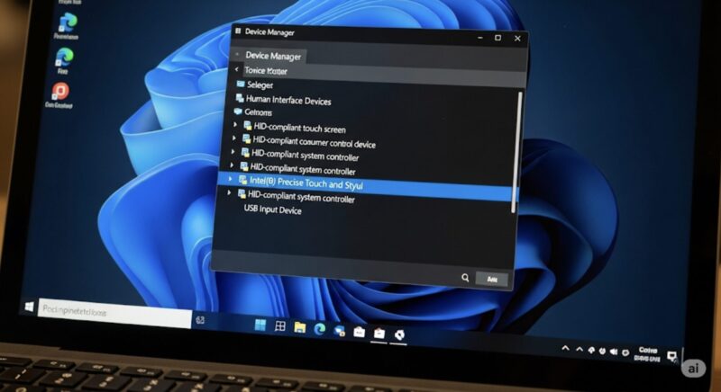This screenshot has width=721, height=392.
Task: Open the grid-shaped widgets icon on the taskbar
Action: pos(279,326)
